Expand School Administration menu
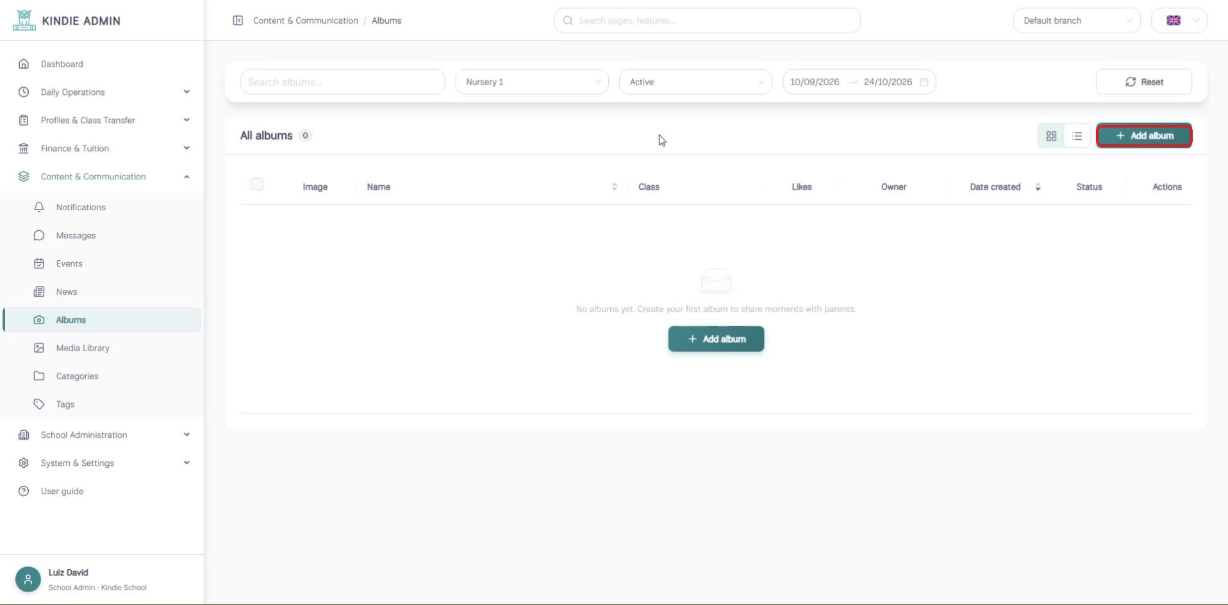This screenshot has width=1228, height=605. (x=103, y=435)
